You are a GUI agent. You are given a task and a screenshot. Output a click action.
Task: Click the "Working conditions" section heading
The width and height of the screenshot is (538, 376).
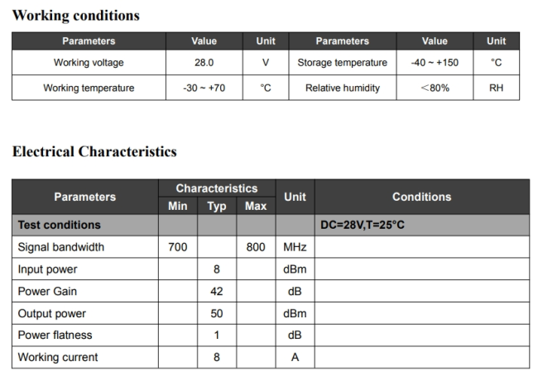point(76,16)
